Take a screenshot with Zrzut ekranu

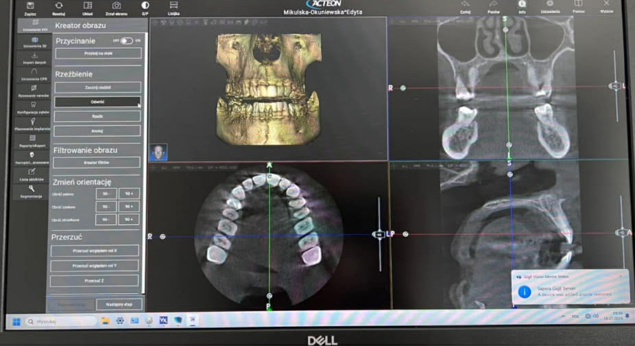point(117,7)
